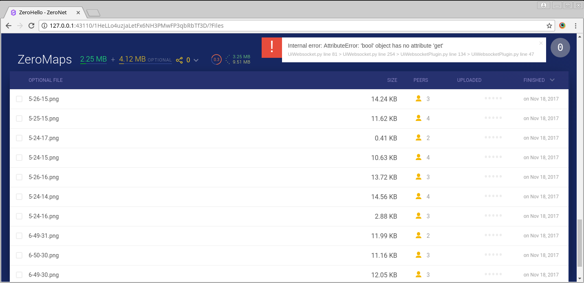This screenshot has width=584, height=283.
Task: Click the upload dots for 5-25-15.png
Action: pyautogui.click(x=493, y=118)
